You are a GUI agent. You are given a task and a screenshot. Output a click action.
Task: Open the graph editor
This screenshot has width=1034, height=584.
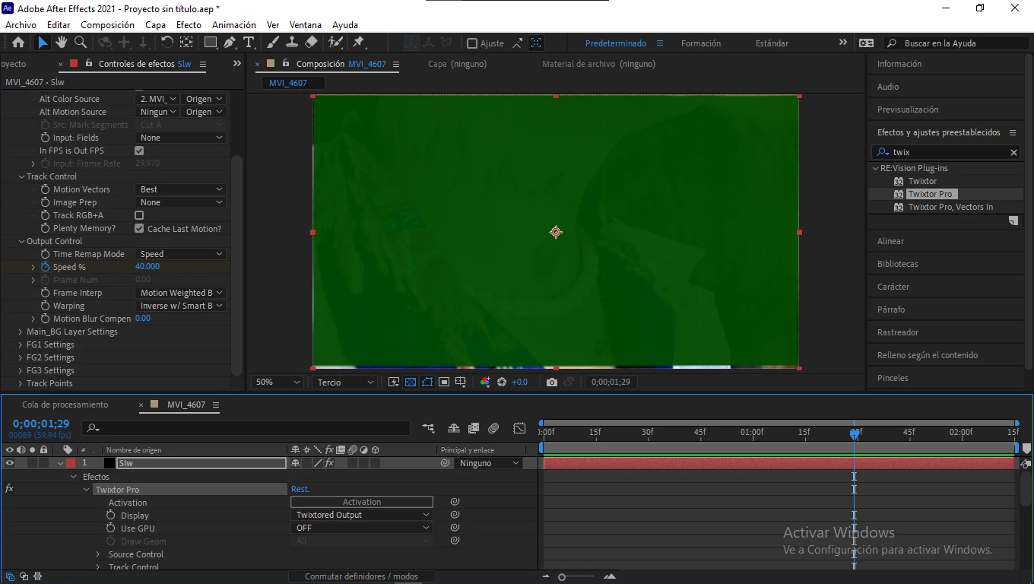pos(519,428)
